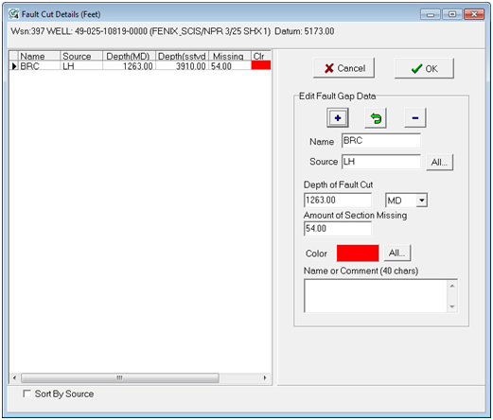Image resolution: width=493 pixels, height=420 pixels.
Task: Select the BRC row arrow indicator
Action: (x=14, y=66)
